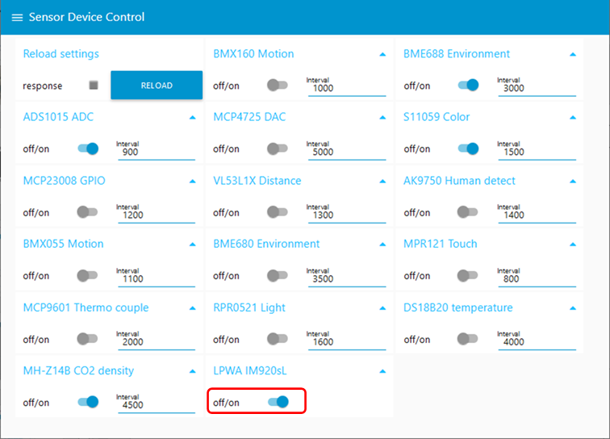Click the AK9750 Human detect title
The width and height of the screenshot is (610, 439).
pyautogui.click(x=459, y=181)
